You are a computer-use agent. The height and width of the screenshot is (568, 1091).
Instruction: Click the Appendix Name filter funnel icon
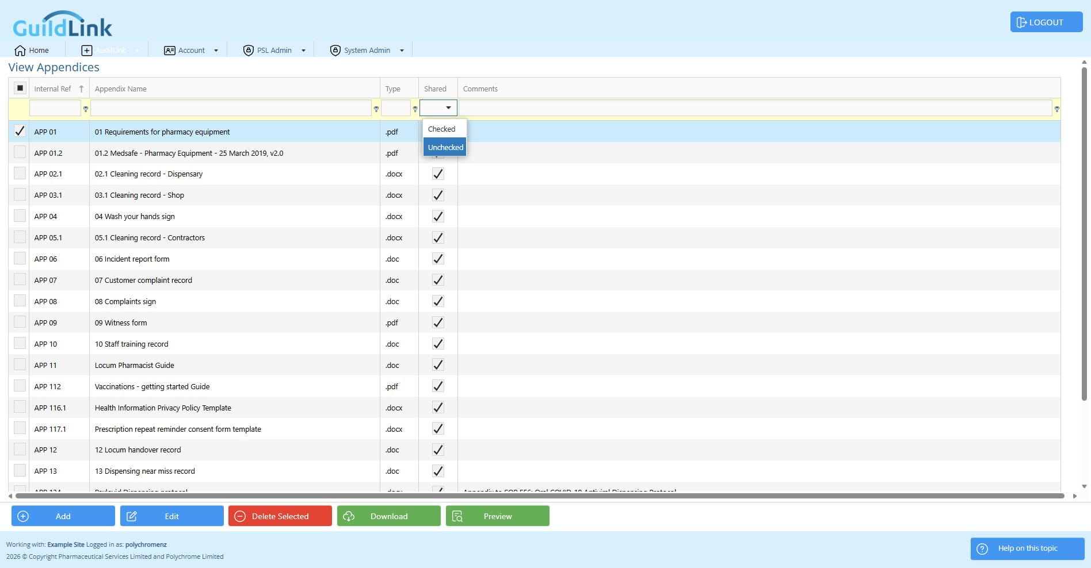coord(376,109)
